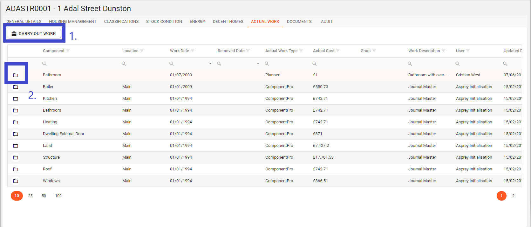Click the Location column filter icon

[142, 51]
